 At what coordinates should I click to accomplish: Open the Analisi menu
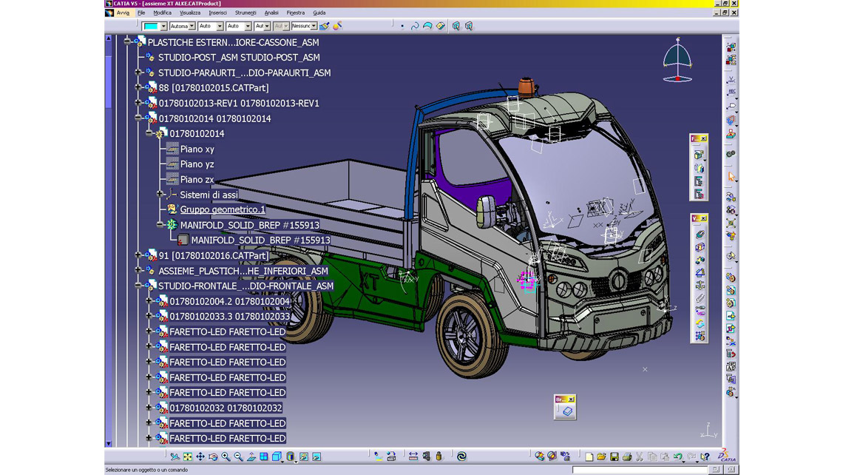click(x=271, y=13)
